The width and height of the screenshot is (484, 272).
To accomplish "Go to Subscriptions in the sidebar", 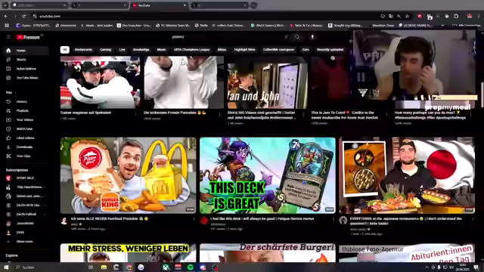I will (x=26, y=69).
